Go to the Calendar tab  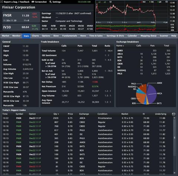[132, 36]
